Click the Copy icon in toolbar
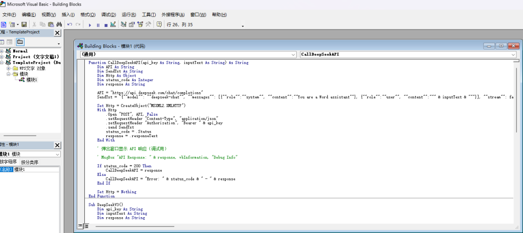 tap(42, 24)
